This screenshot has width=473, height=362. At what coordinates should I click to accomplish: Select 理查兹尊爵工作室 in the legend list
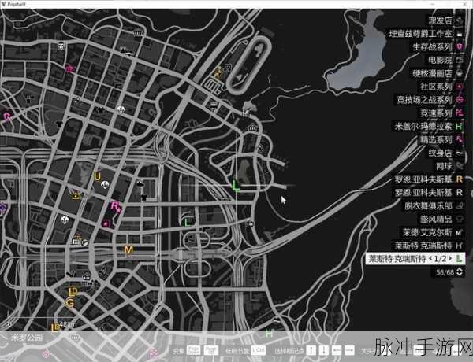[x=426, y=34]
